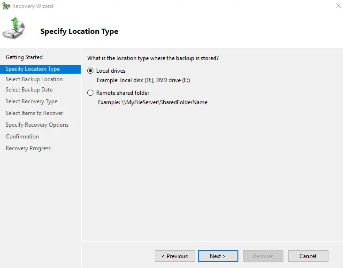Open Select Backup Location step in sidebar
The height and width of the screenshot is (268, 343).
(34, 79)
